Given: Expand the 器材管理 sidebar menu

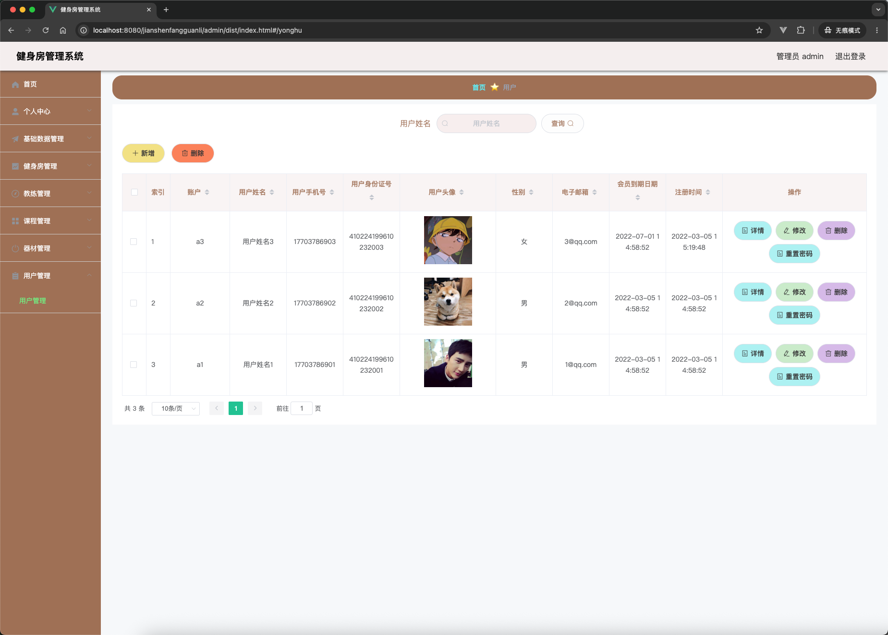Looking at the screenshot, I should pyautogui.click(x=50, y=248).
